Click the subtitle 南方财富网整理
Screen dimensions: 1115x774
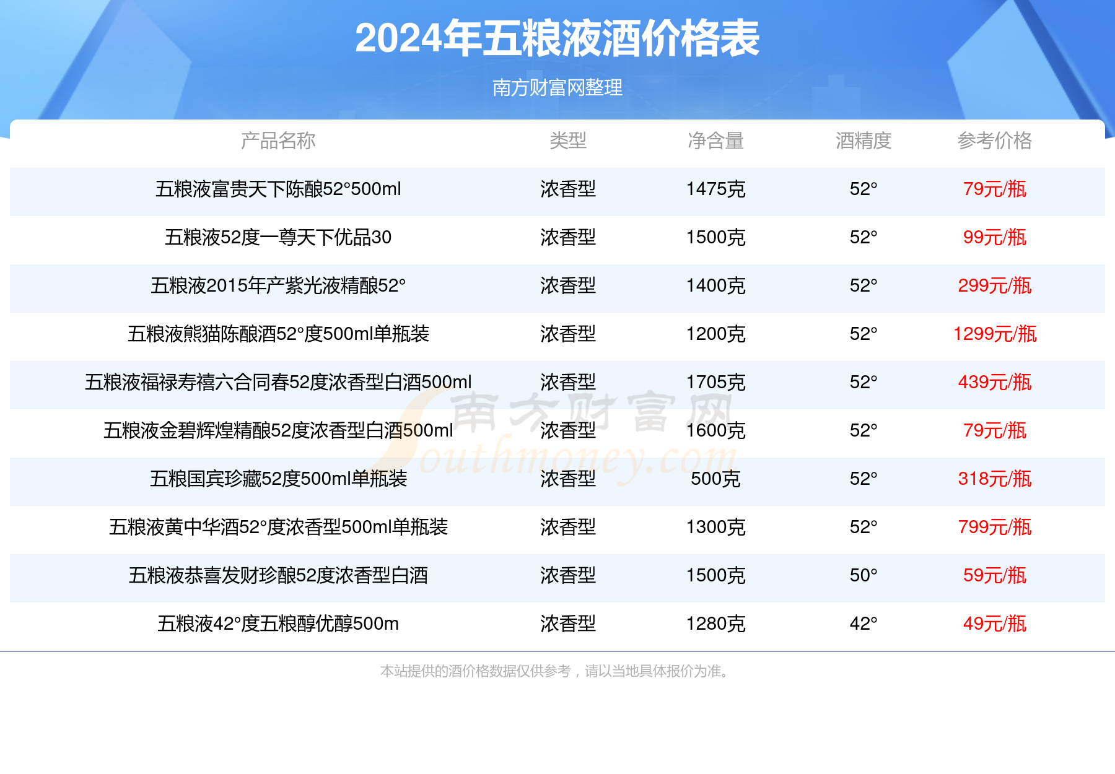tap(557, 88)
